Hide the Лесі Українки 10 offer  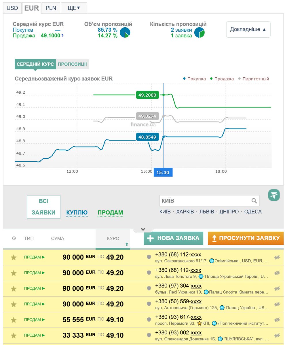(277, 288)
